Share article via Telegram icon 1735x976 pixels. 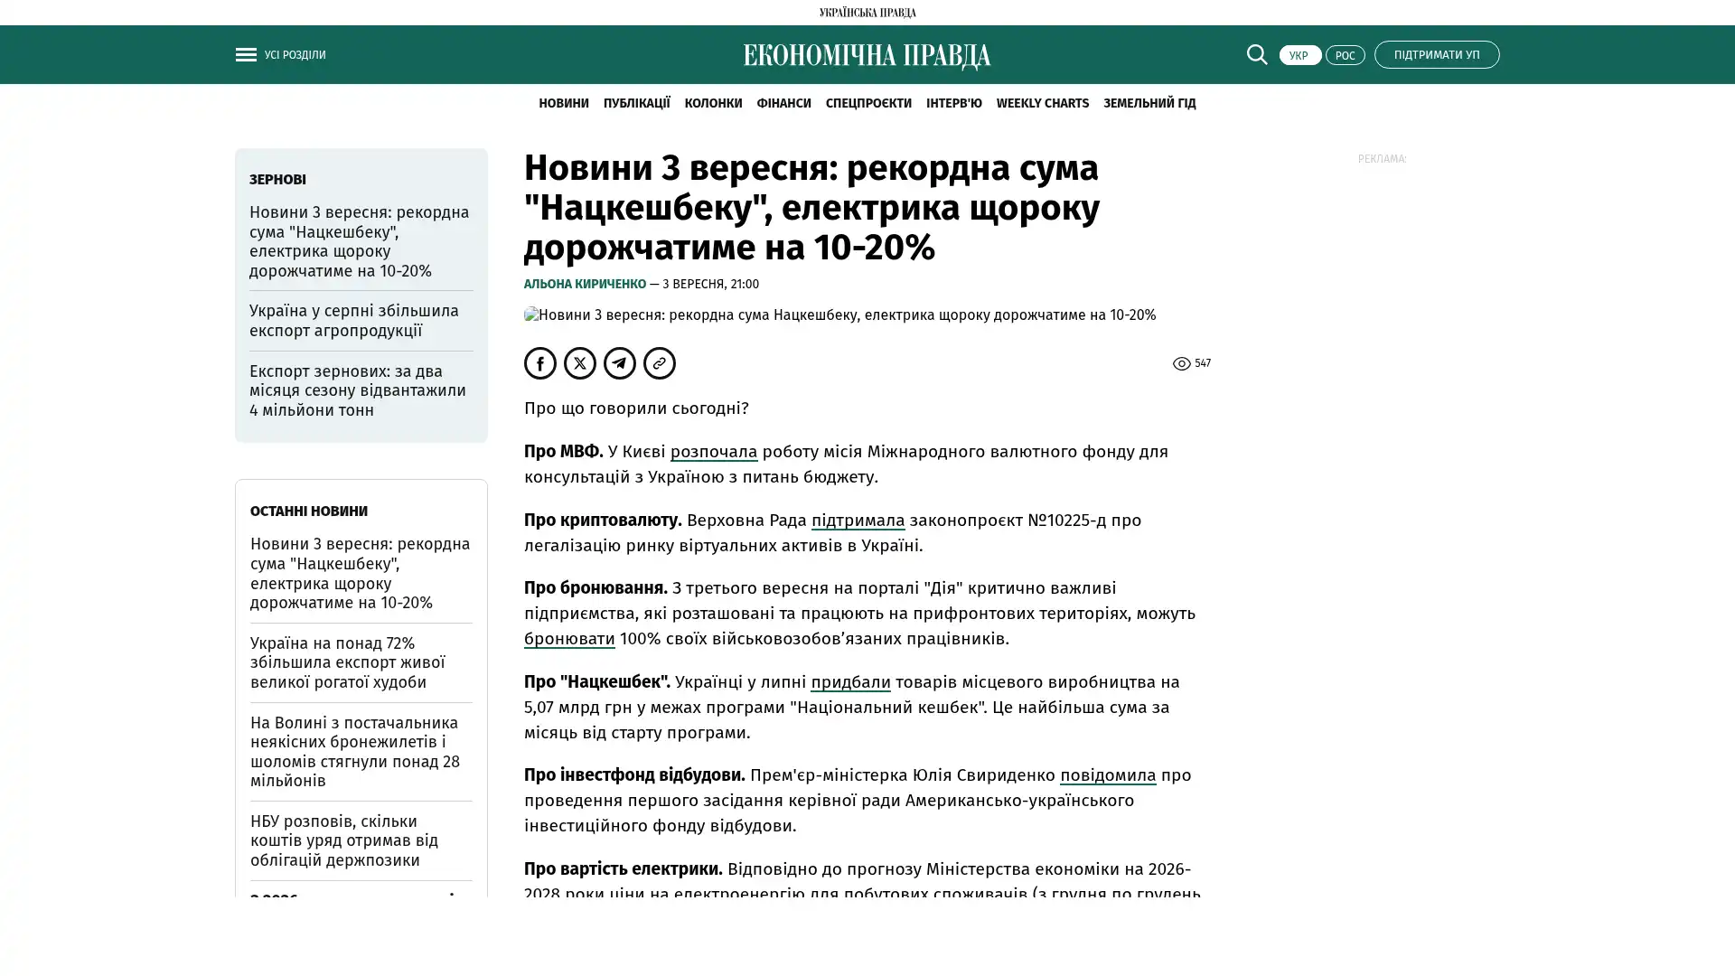click(x=620, y=363)
